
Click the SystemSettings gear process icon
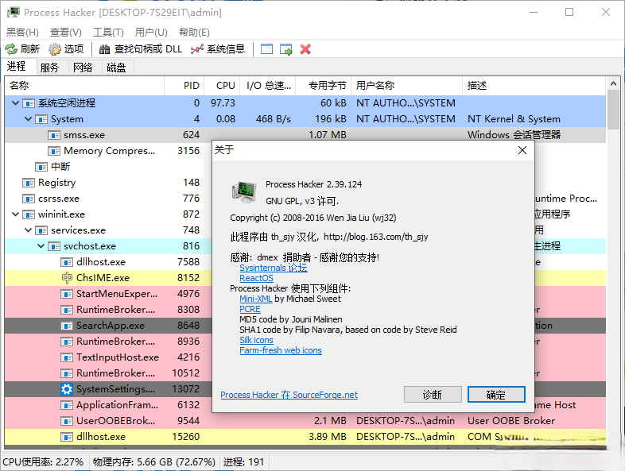tap(67, 389)
